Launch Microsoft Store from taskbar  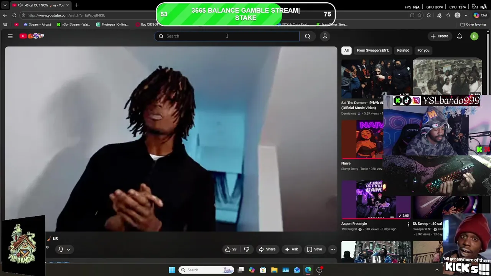click(x=263, y=270)
